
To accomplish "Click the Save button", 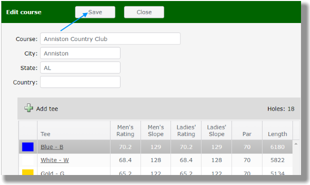I will pos(95,12).
